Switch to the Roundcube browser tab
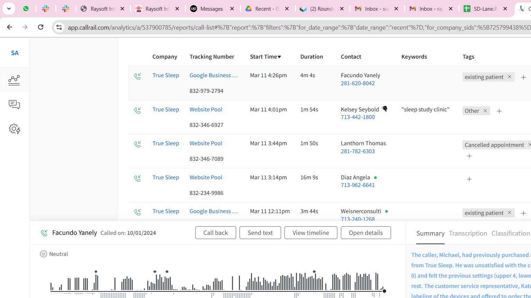Image resolution: width=531 pixels, height=298 pixels. coord(322,9)
